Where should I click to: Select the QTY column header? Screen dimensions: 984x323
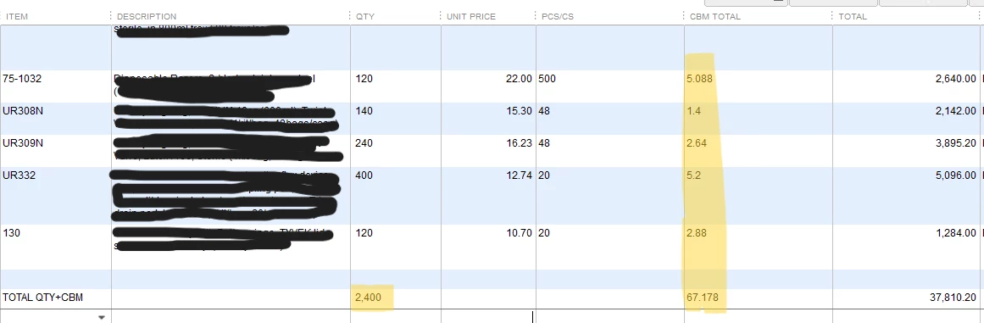[364, 16]
